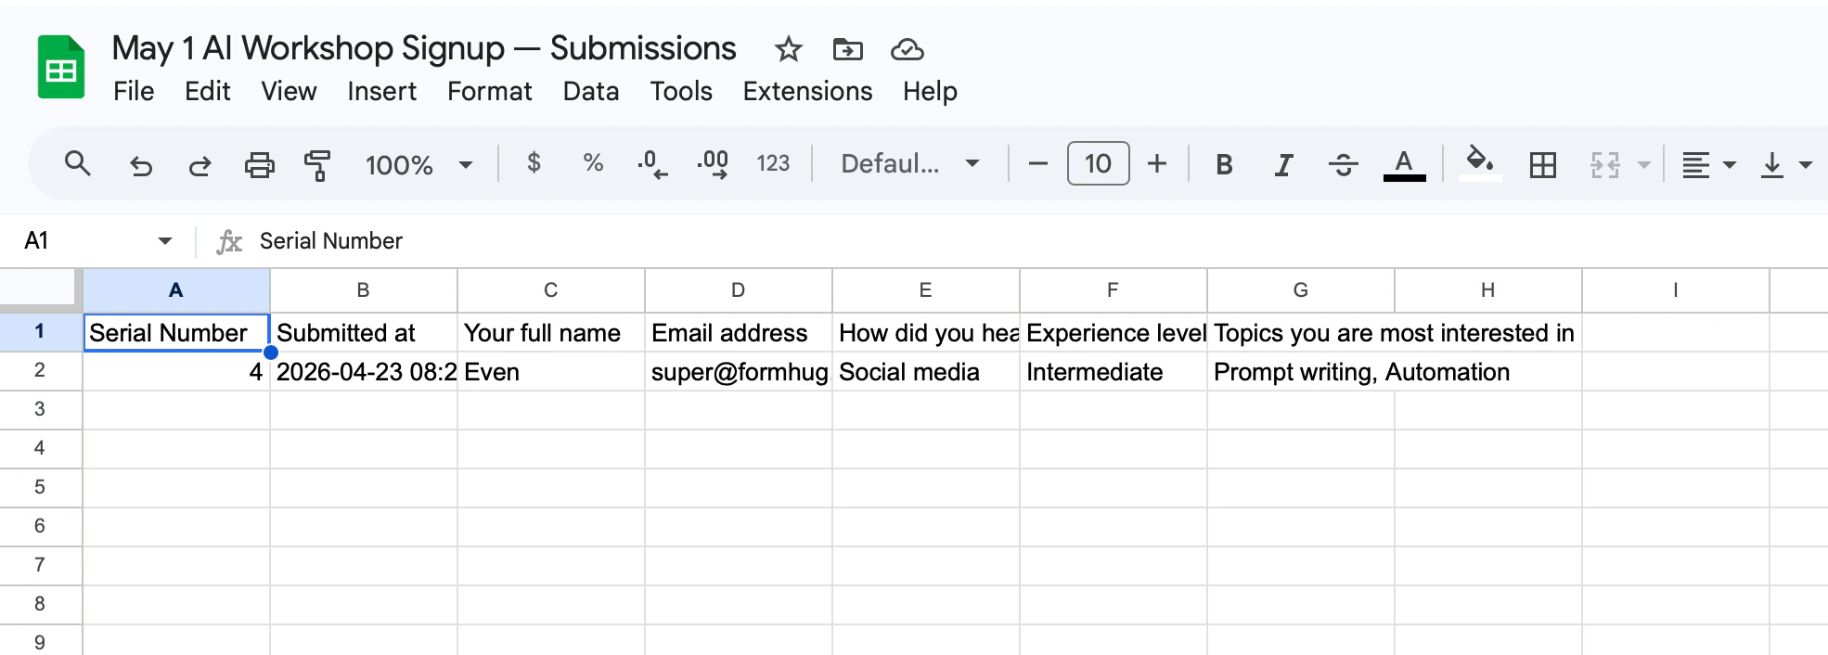
Task: Select cell B2 containing the submission timestamp
Action: [365, 371]
